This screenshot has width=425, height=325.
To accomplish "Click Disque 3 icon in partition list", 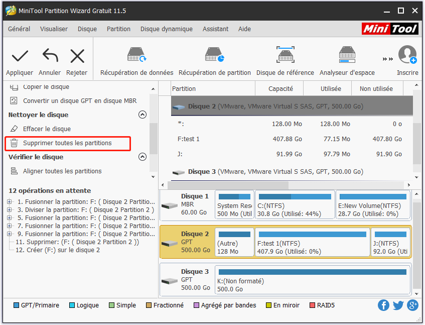I will point(178,172).
